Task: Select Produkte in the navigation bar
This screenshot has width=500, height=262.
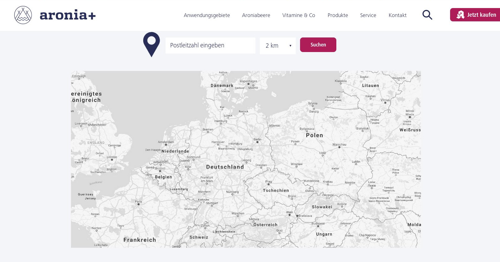Action: 338,15
